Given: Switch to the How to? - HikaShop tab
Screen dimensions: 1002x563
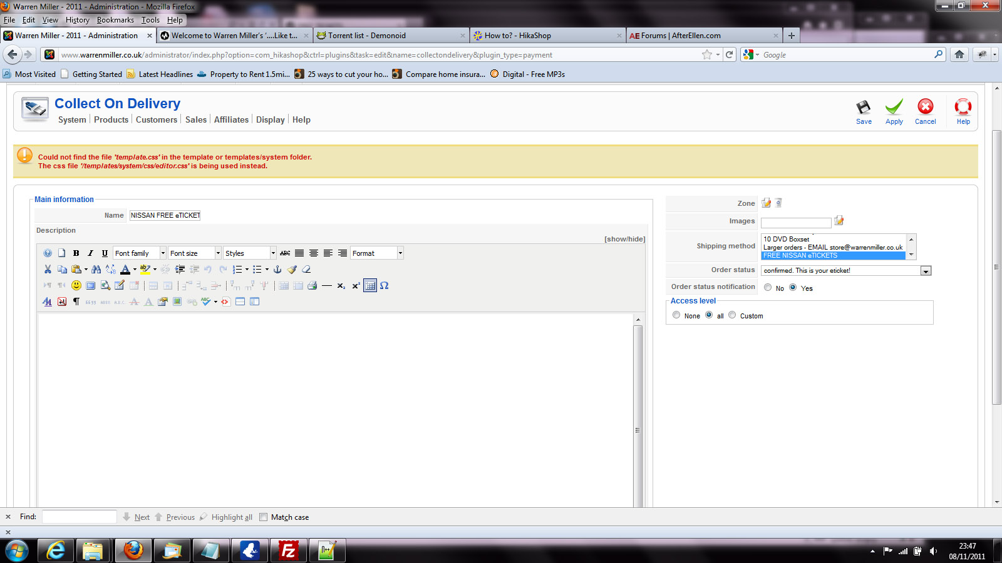Looking at the screenshot, I should [547, 36].
